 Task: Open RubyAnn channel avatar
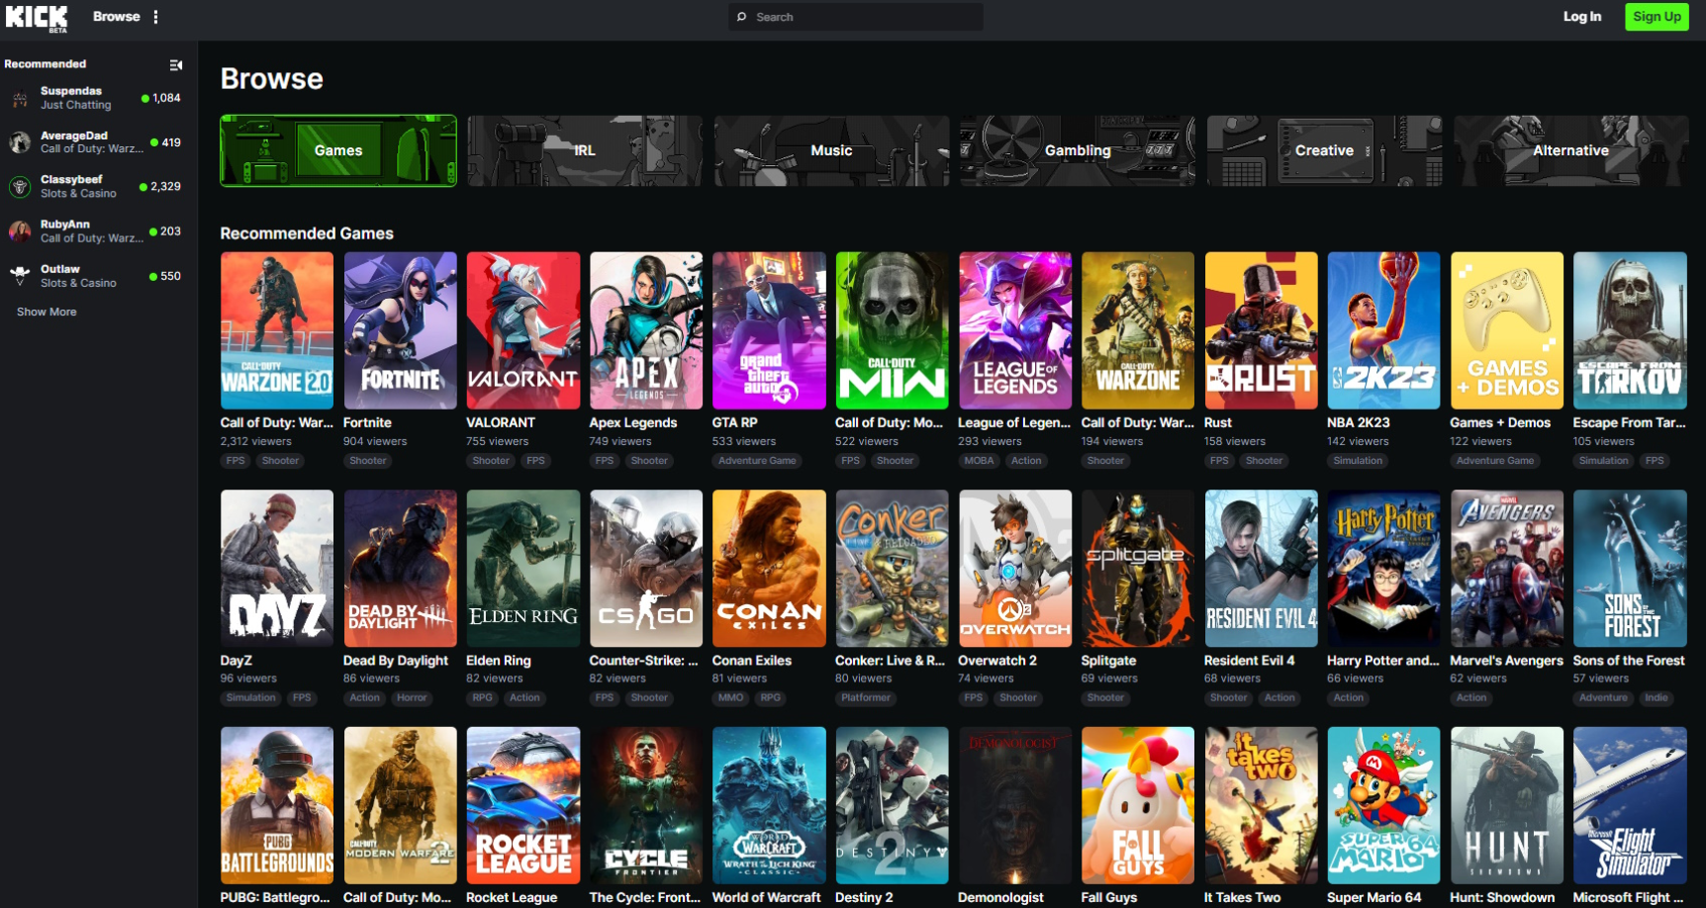(x=20, y=231)
